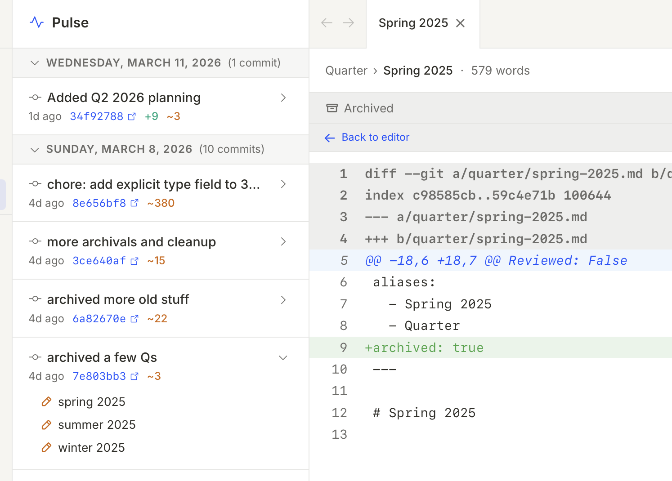
Task: Go back using the left arrow
Action: click(327, 23)
